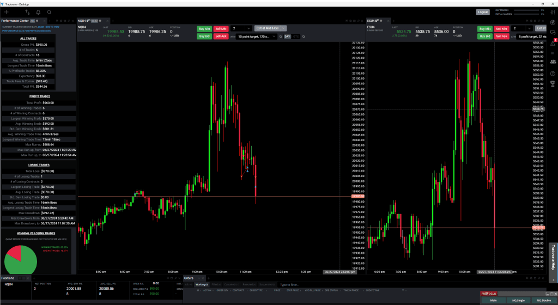Click the Day Margin progress bar
Viewport: 558px width, 305px height.
pos(527,10)
